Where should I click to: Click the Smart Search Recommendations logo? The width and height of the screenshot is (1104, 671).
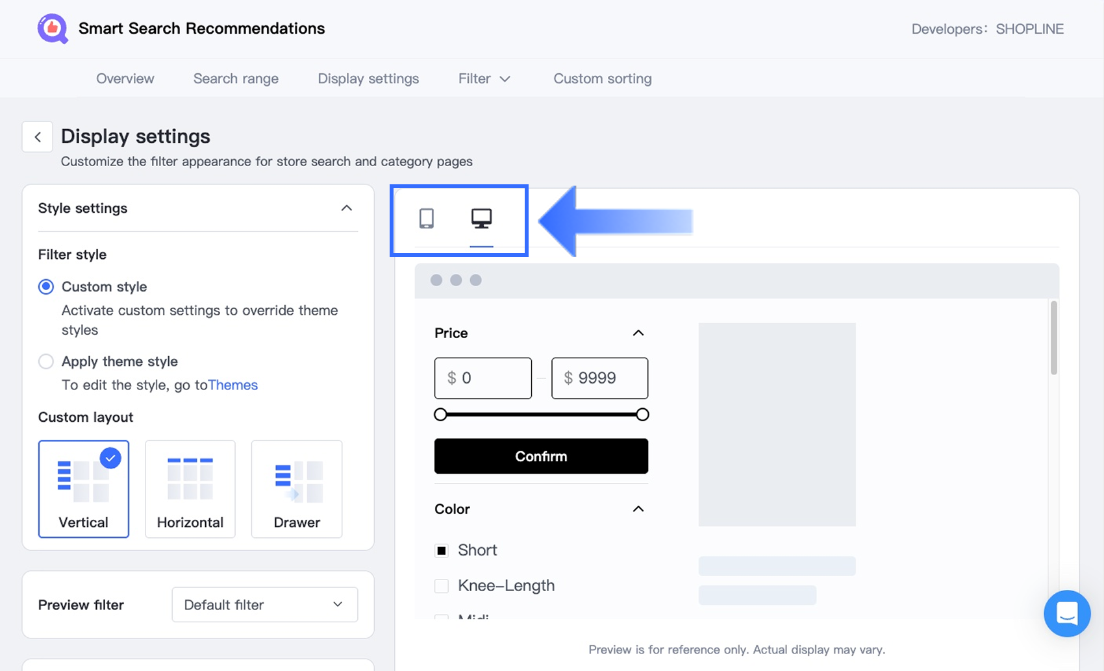[x=53, y=29]
